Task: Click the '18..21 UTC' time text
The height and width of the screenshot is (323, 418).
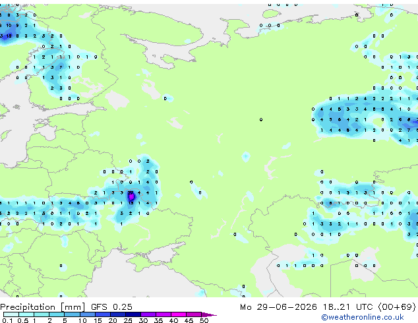Action: tap(347, 307)
